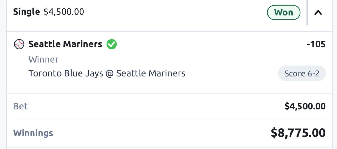The image size is (337, 149).
Task: Click the Winnings label
Action: (x=33, y=133)
